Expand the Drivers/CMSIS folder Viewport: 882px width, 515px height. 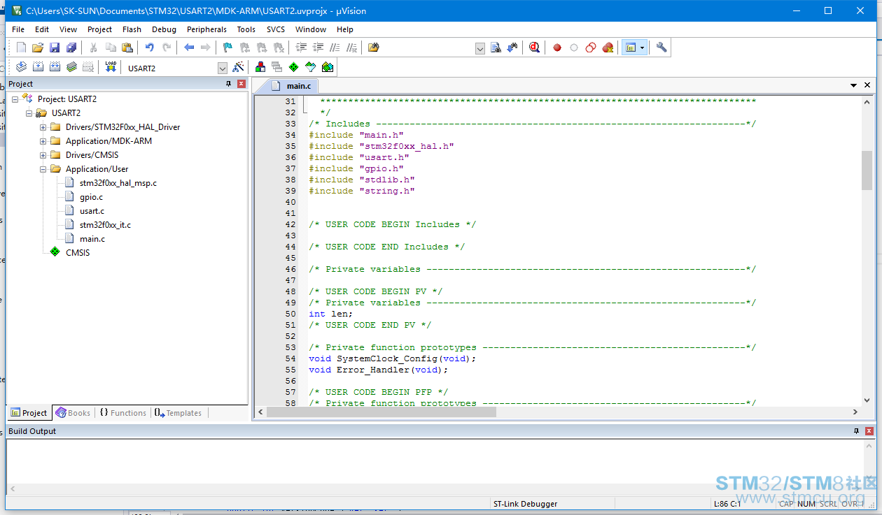click(x=43, y=155)
